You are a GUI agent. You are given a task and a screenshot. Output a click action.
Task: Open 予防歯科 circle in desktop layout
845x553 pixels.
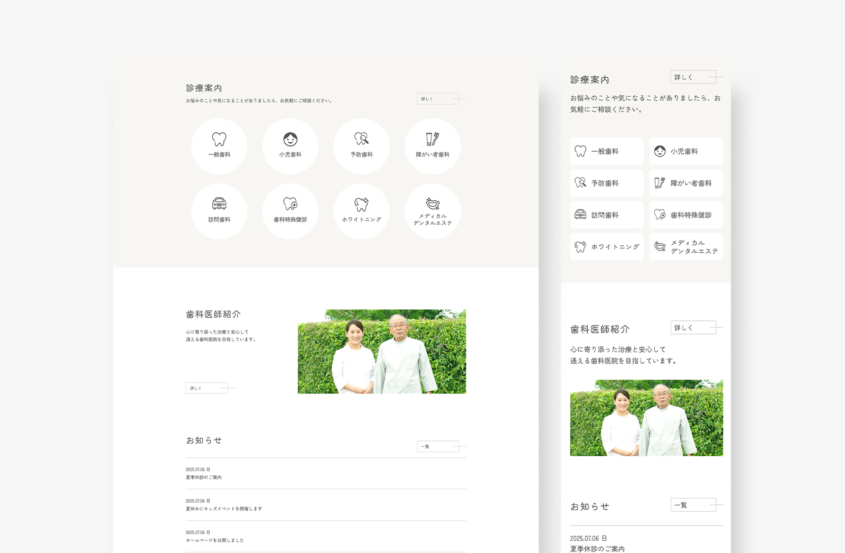click(x=362, y=146)
